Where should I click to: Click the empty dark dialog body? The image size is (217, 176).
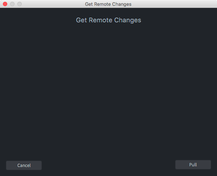tap(109, 91)
